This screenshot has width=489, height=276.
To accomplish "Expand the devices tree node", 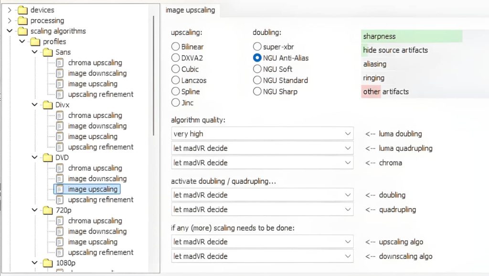I will 10,10.
